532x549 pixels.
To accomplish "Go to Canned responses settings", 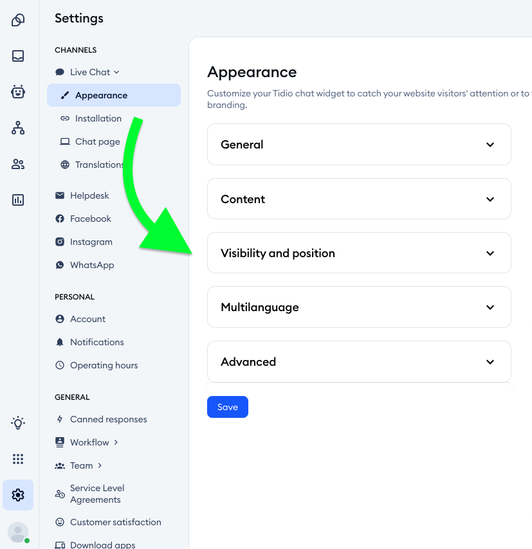I will [x=107, y=419].
